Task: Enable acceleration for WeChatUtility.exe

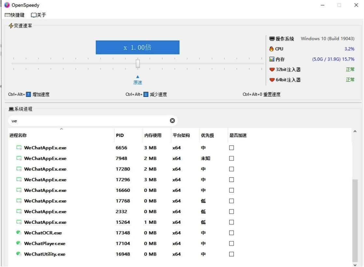Action: [x=231, y=254]
